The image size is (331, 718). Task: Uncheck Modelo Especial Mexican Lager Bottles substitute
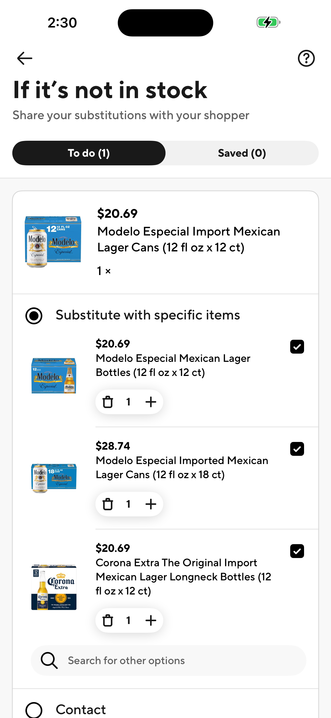point(297,346)
